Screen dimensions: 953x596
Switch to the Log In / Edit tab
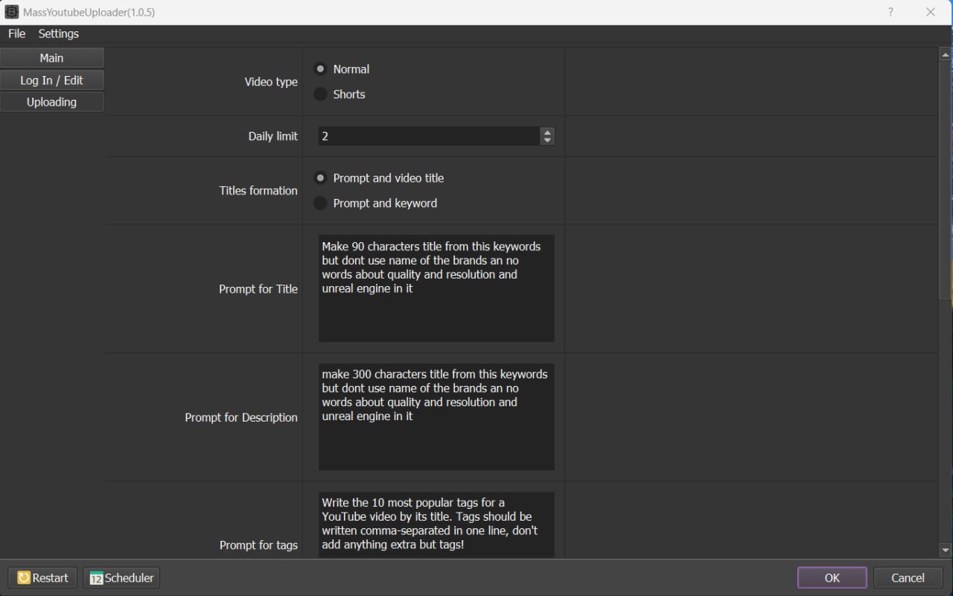(52, 80)
